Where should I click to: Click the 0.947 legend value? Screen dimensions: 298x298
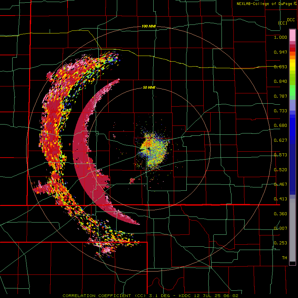(280, 52)
